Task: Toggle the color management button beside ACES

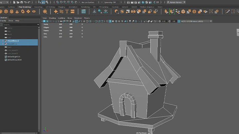Action: click(178, 21)
